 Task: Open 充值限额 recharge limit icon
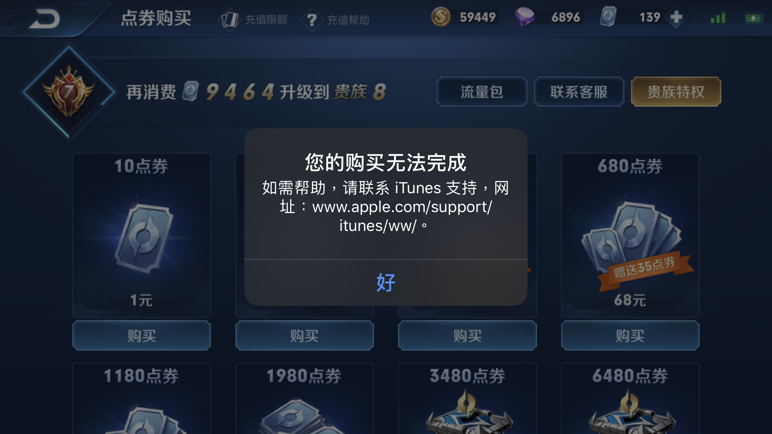pos(229,20)
